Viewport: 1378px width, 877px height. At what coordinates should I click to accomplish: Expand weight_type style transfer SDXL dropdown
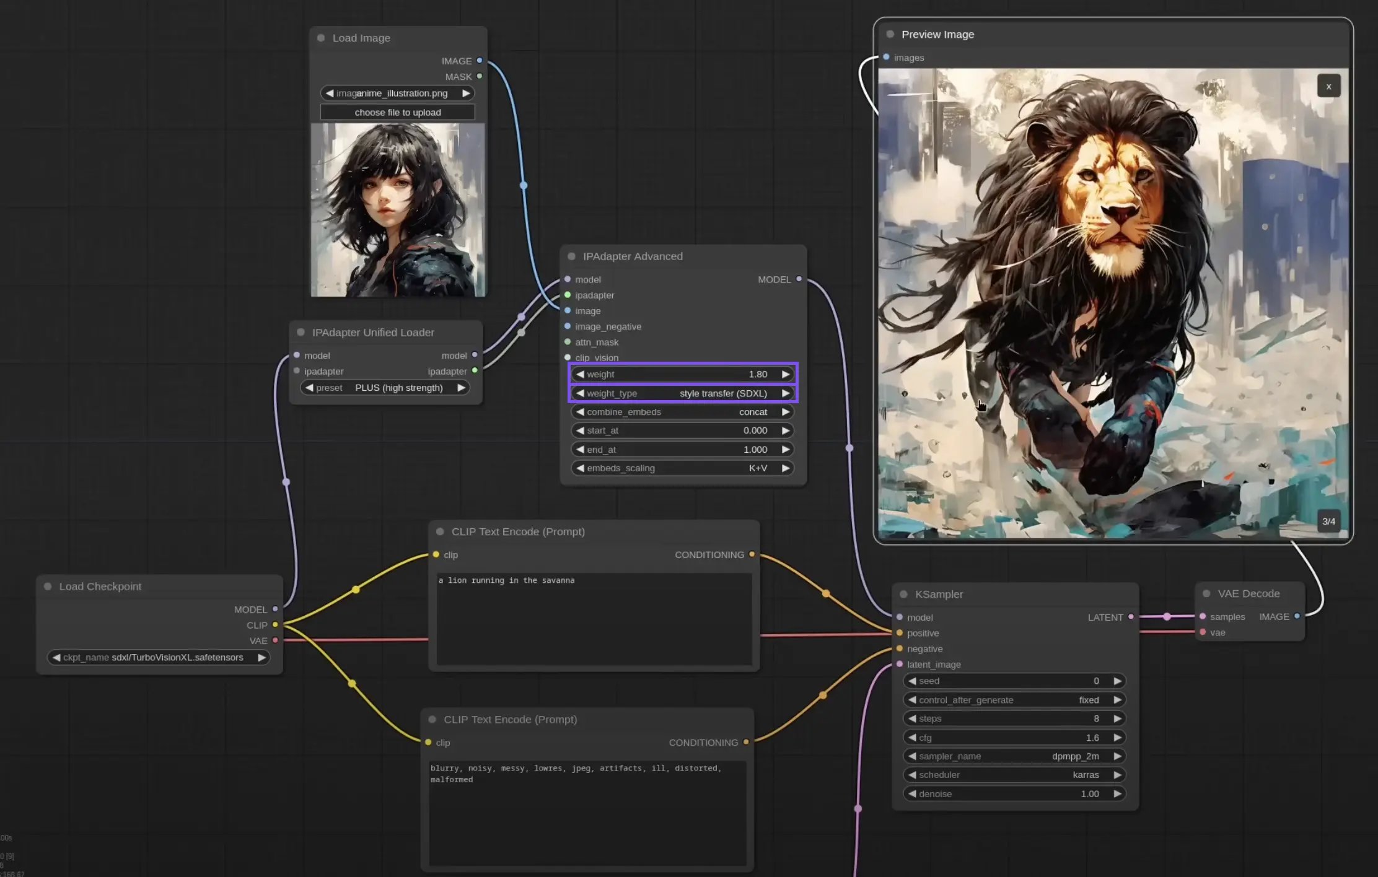[x=683, y=392]
